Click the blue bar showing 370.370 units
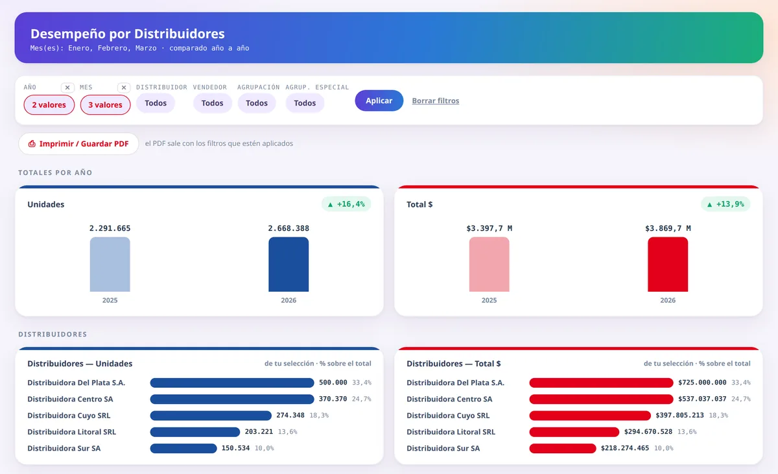The image size is (778, 474). click(232, 399)
